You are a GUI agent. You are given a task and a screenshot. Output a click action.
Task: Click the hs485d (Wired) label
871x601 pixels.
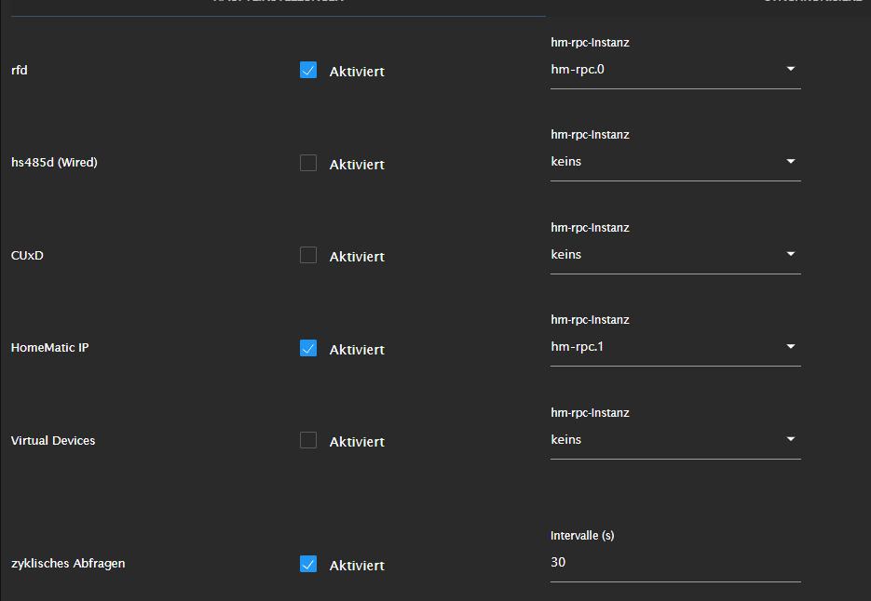[x=54, y=163]
